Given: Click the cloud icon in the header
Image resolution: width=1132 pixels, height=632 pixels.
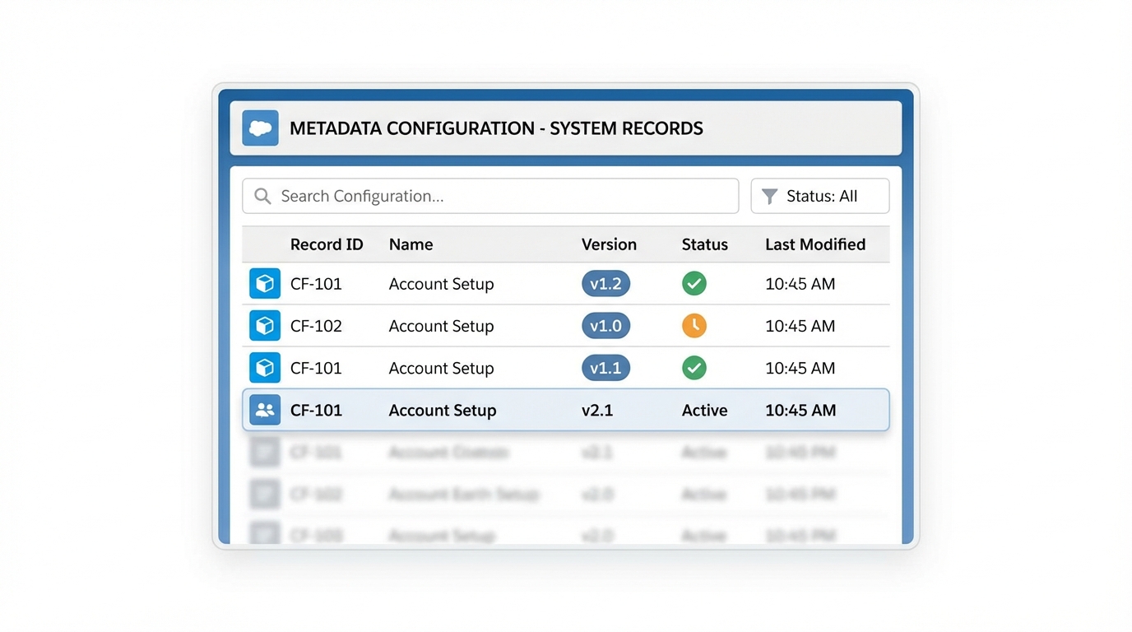Looking at the screenshot, I should [x=260, y=128].
